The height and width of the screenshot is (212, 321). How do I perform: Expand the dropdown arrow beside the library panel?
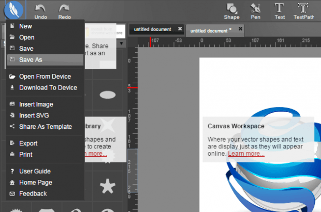pyautogui.click(x=122, y=43)
